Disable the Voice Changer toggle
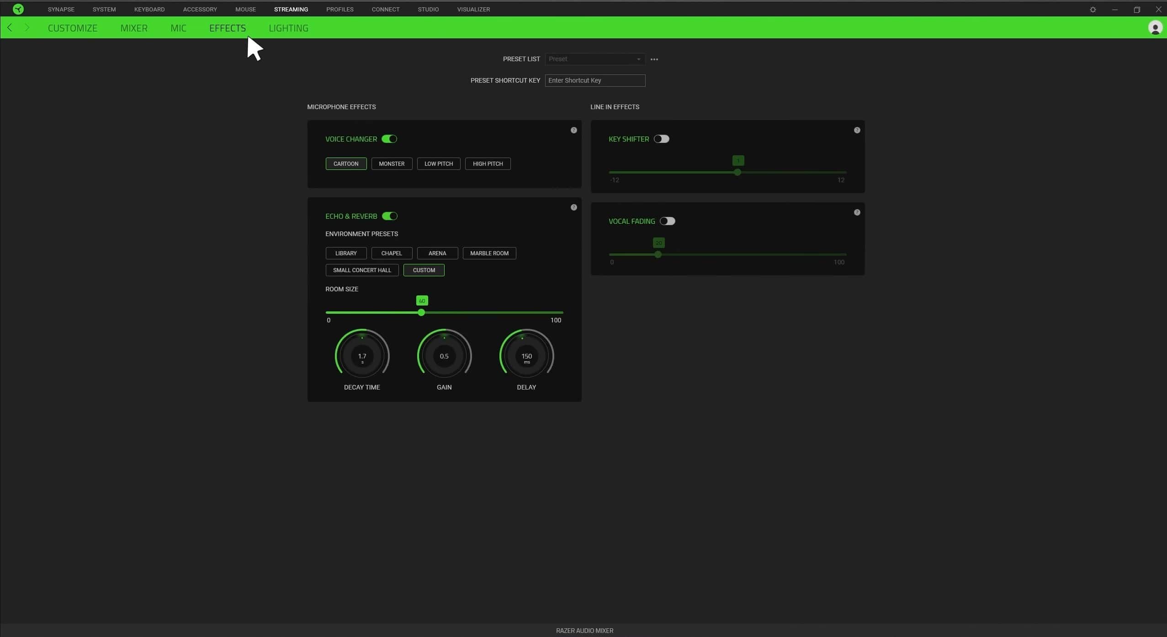Screen dimensions: 1167x637 (389, 139)
